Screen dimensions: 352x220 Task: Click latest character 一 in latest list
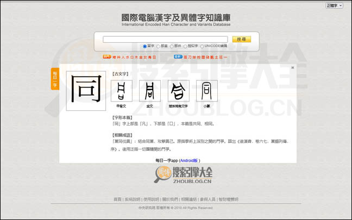[225, 57]
